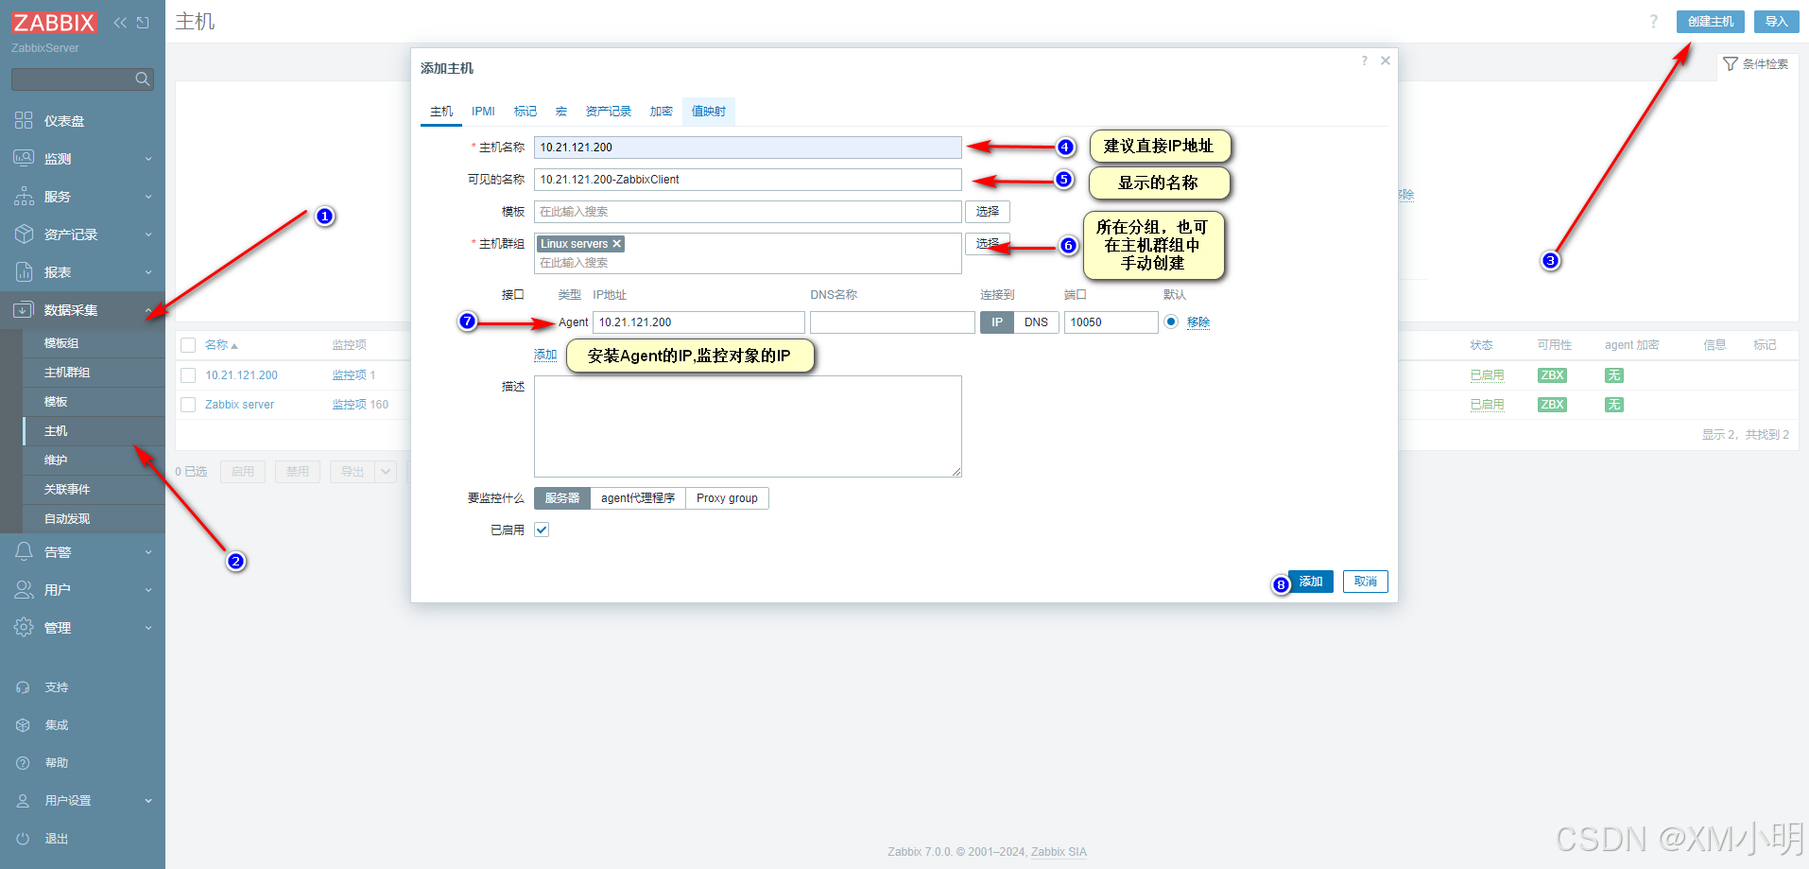The width and height of the screenshot is (1809, 869).
Task: Expand the 管理 menu chevron
Action: coord(148,628)
